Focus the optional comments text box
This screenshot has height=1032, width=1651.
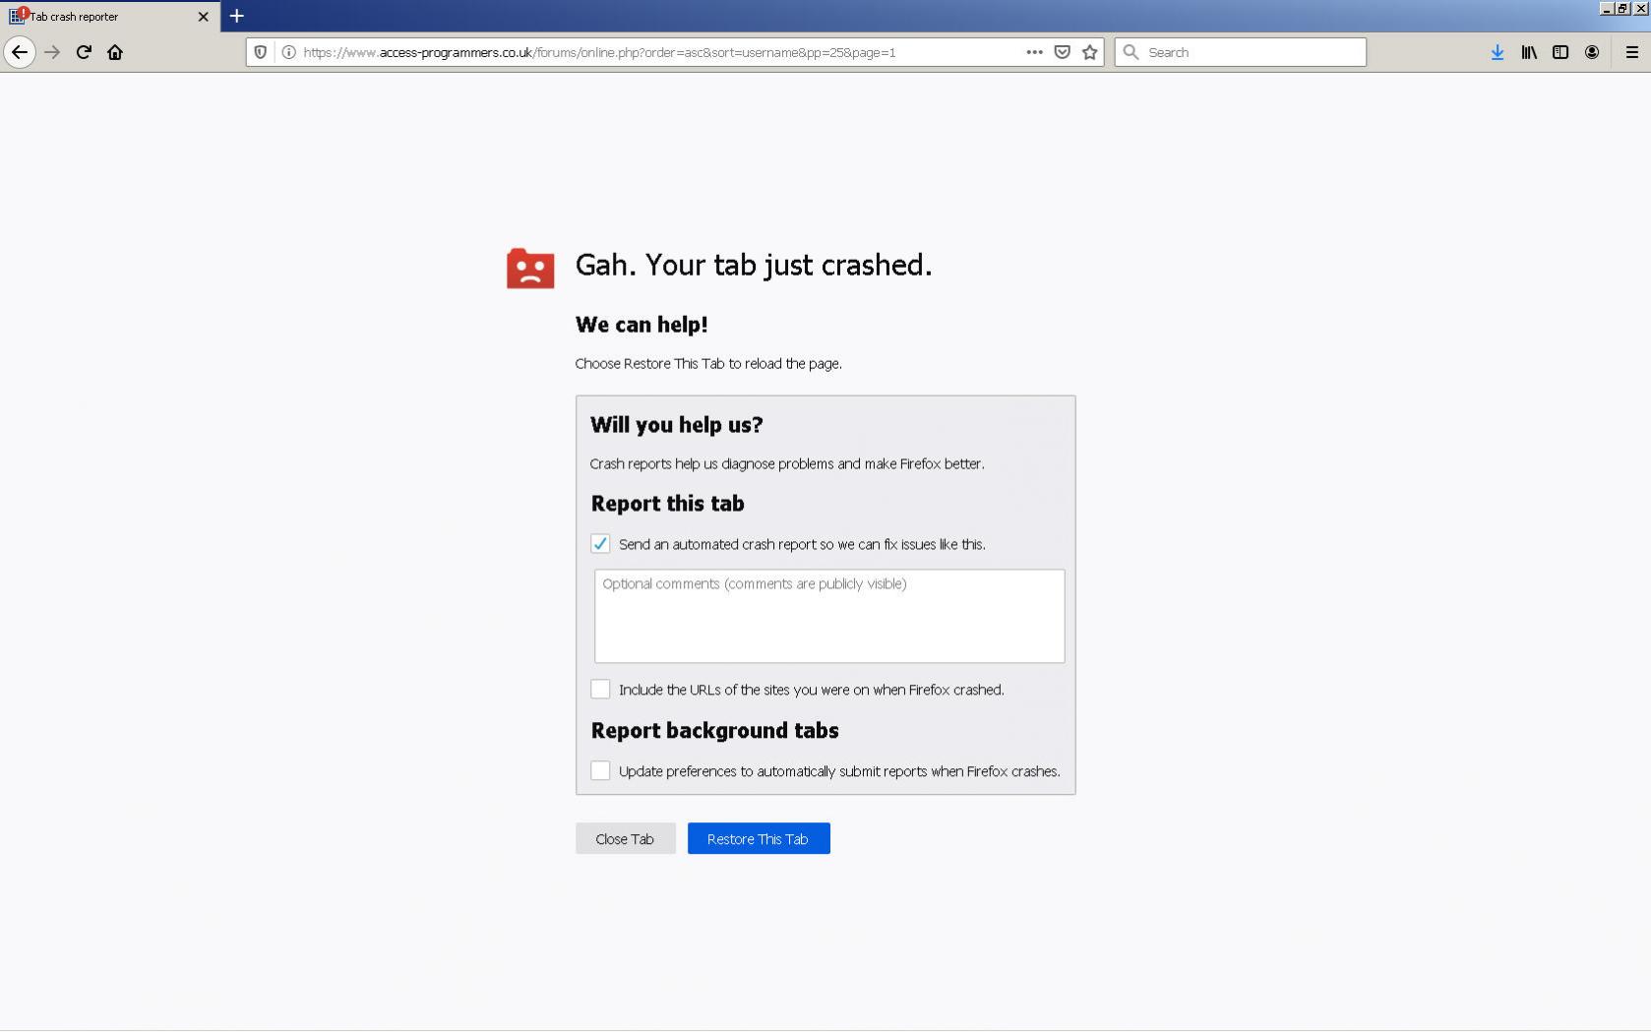[828, 616]
